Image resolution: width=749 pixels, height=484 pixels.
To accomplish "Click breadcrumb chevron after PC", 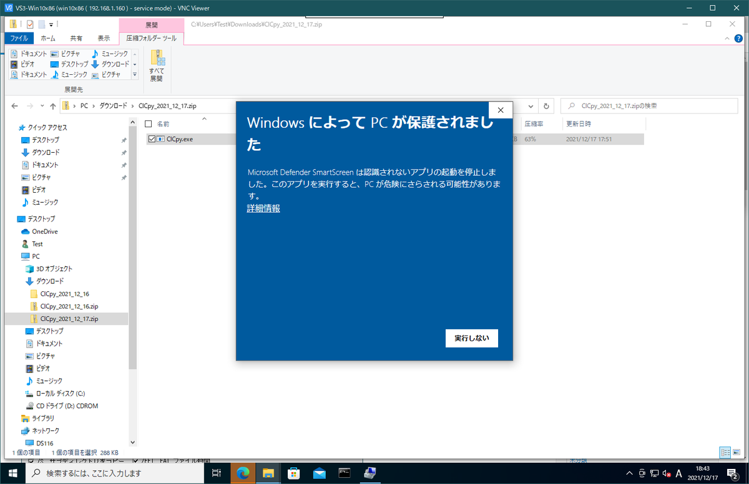I will pyautogui.click(x=94, y=106).
